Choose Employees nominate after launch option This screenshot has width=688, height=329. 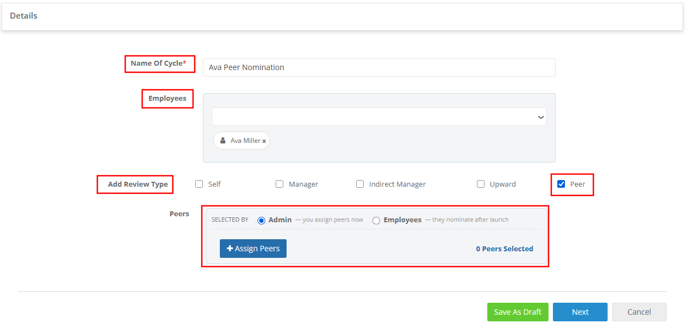376,220
